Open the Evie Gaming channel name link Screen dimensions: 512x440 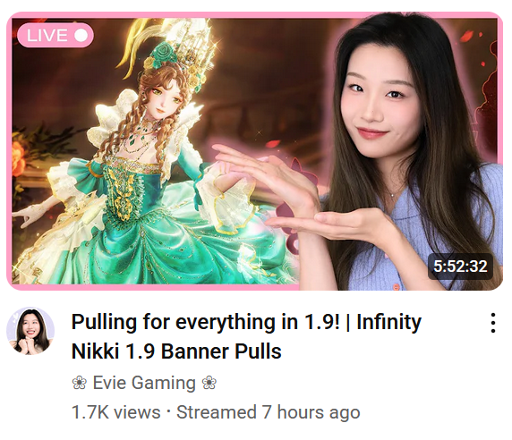144,383
